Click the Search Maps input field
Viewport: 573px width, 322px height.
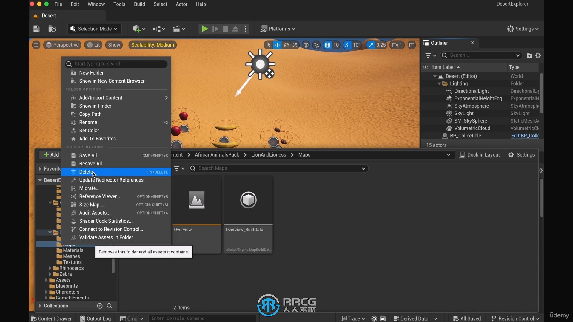click(278, 168)
